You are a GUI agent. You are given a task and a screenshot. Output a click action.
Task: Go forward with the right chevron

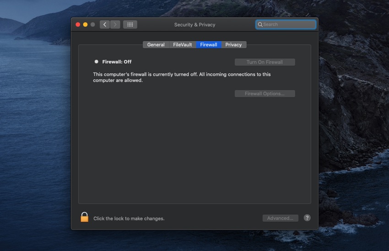(x=115, y=25)
